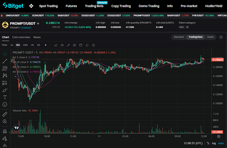The height and width of the screenshot is (148, 227).
Task: Open the indicators chart icon
Action: [56, 45]
